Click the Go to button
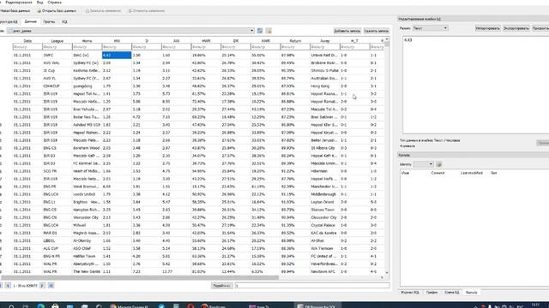This screenshot has height=308, width=549. pyautogui.click(x=221, y=286)
